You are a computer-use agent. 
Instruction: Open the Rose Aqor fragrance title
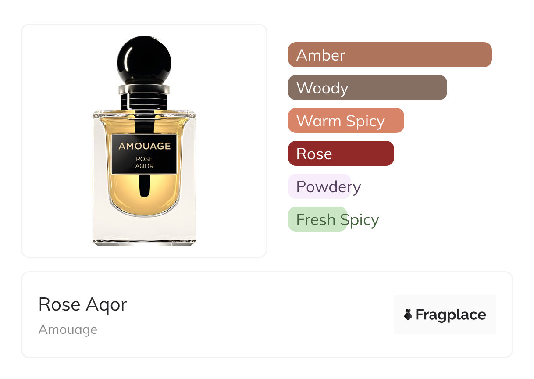[x=83, y=304]
